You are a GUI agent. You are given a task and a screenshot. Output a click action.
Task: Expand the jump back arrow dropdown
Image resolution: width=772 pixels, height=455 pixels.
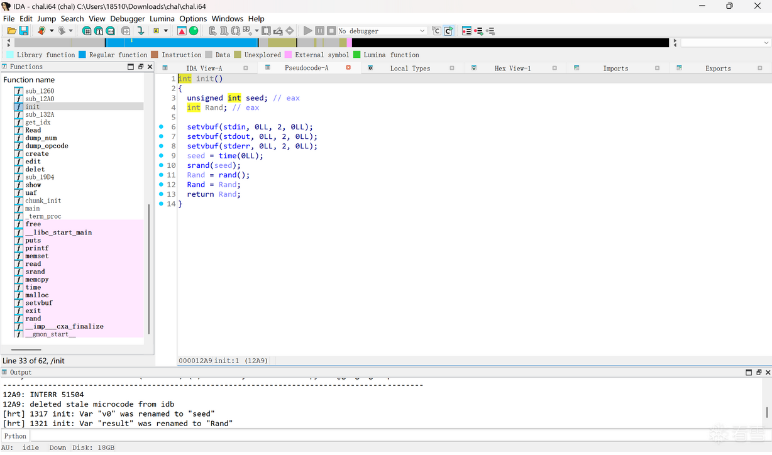tap(53, 31)
